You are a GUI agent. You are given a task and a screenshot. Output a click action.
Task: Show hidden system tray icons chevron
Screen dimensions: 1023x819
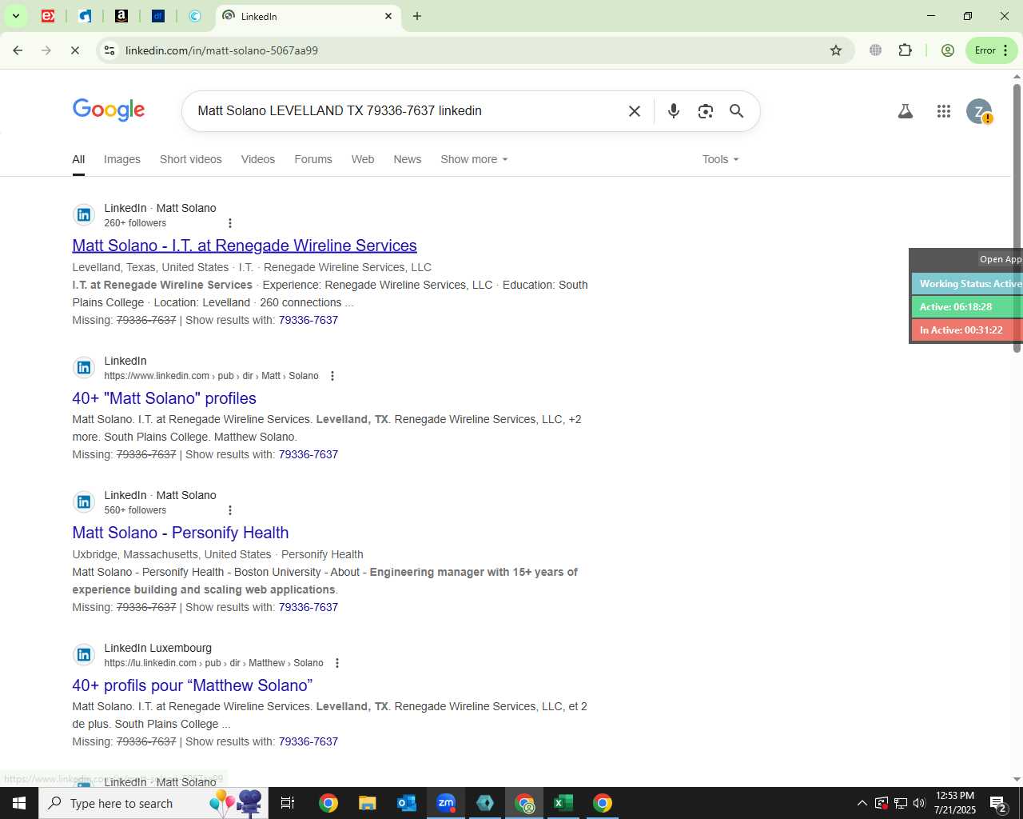tap(862, 803)
